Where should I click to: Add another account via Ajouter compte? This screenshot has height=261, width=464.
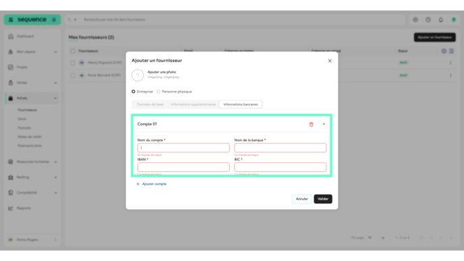pyautogui.click(x=152, y=184)
